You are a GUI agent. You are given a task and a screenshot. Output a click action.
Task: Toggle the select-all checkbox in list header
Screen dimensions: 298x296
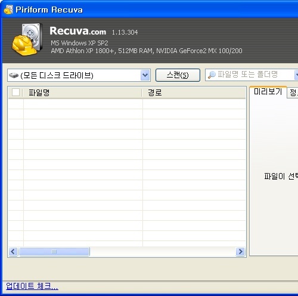coord(15,92)
